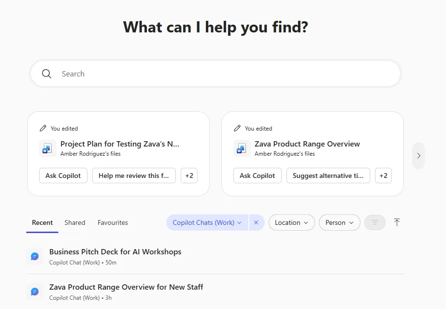Switch to the Recent tab
Screen dimensions: 446x309
[42, 222]
